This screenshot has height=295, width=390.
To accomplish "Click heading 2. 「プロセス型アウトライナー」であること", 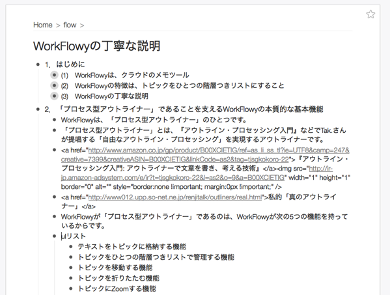I will click(184, 109).
